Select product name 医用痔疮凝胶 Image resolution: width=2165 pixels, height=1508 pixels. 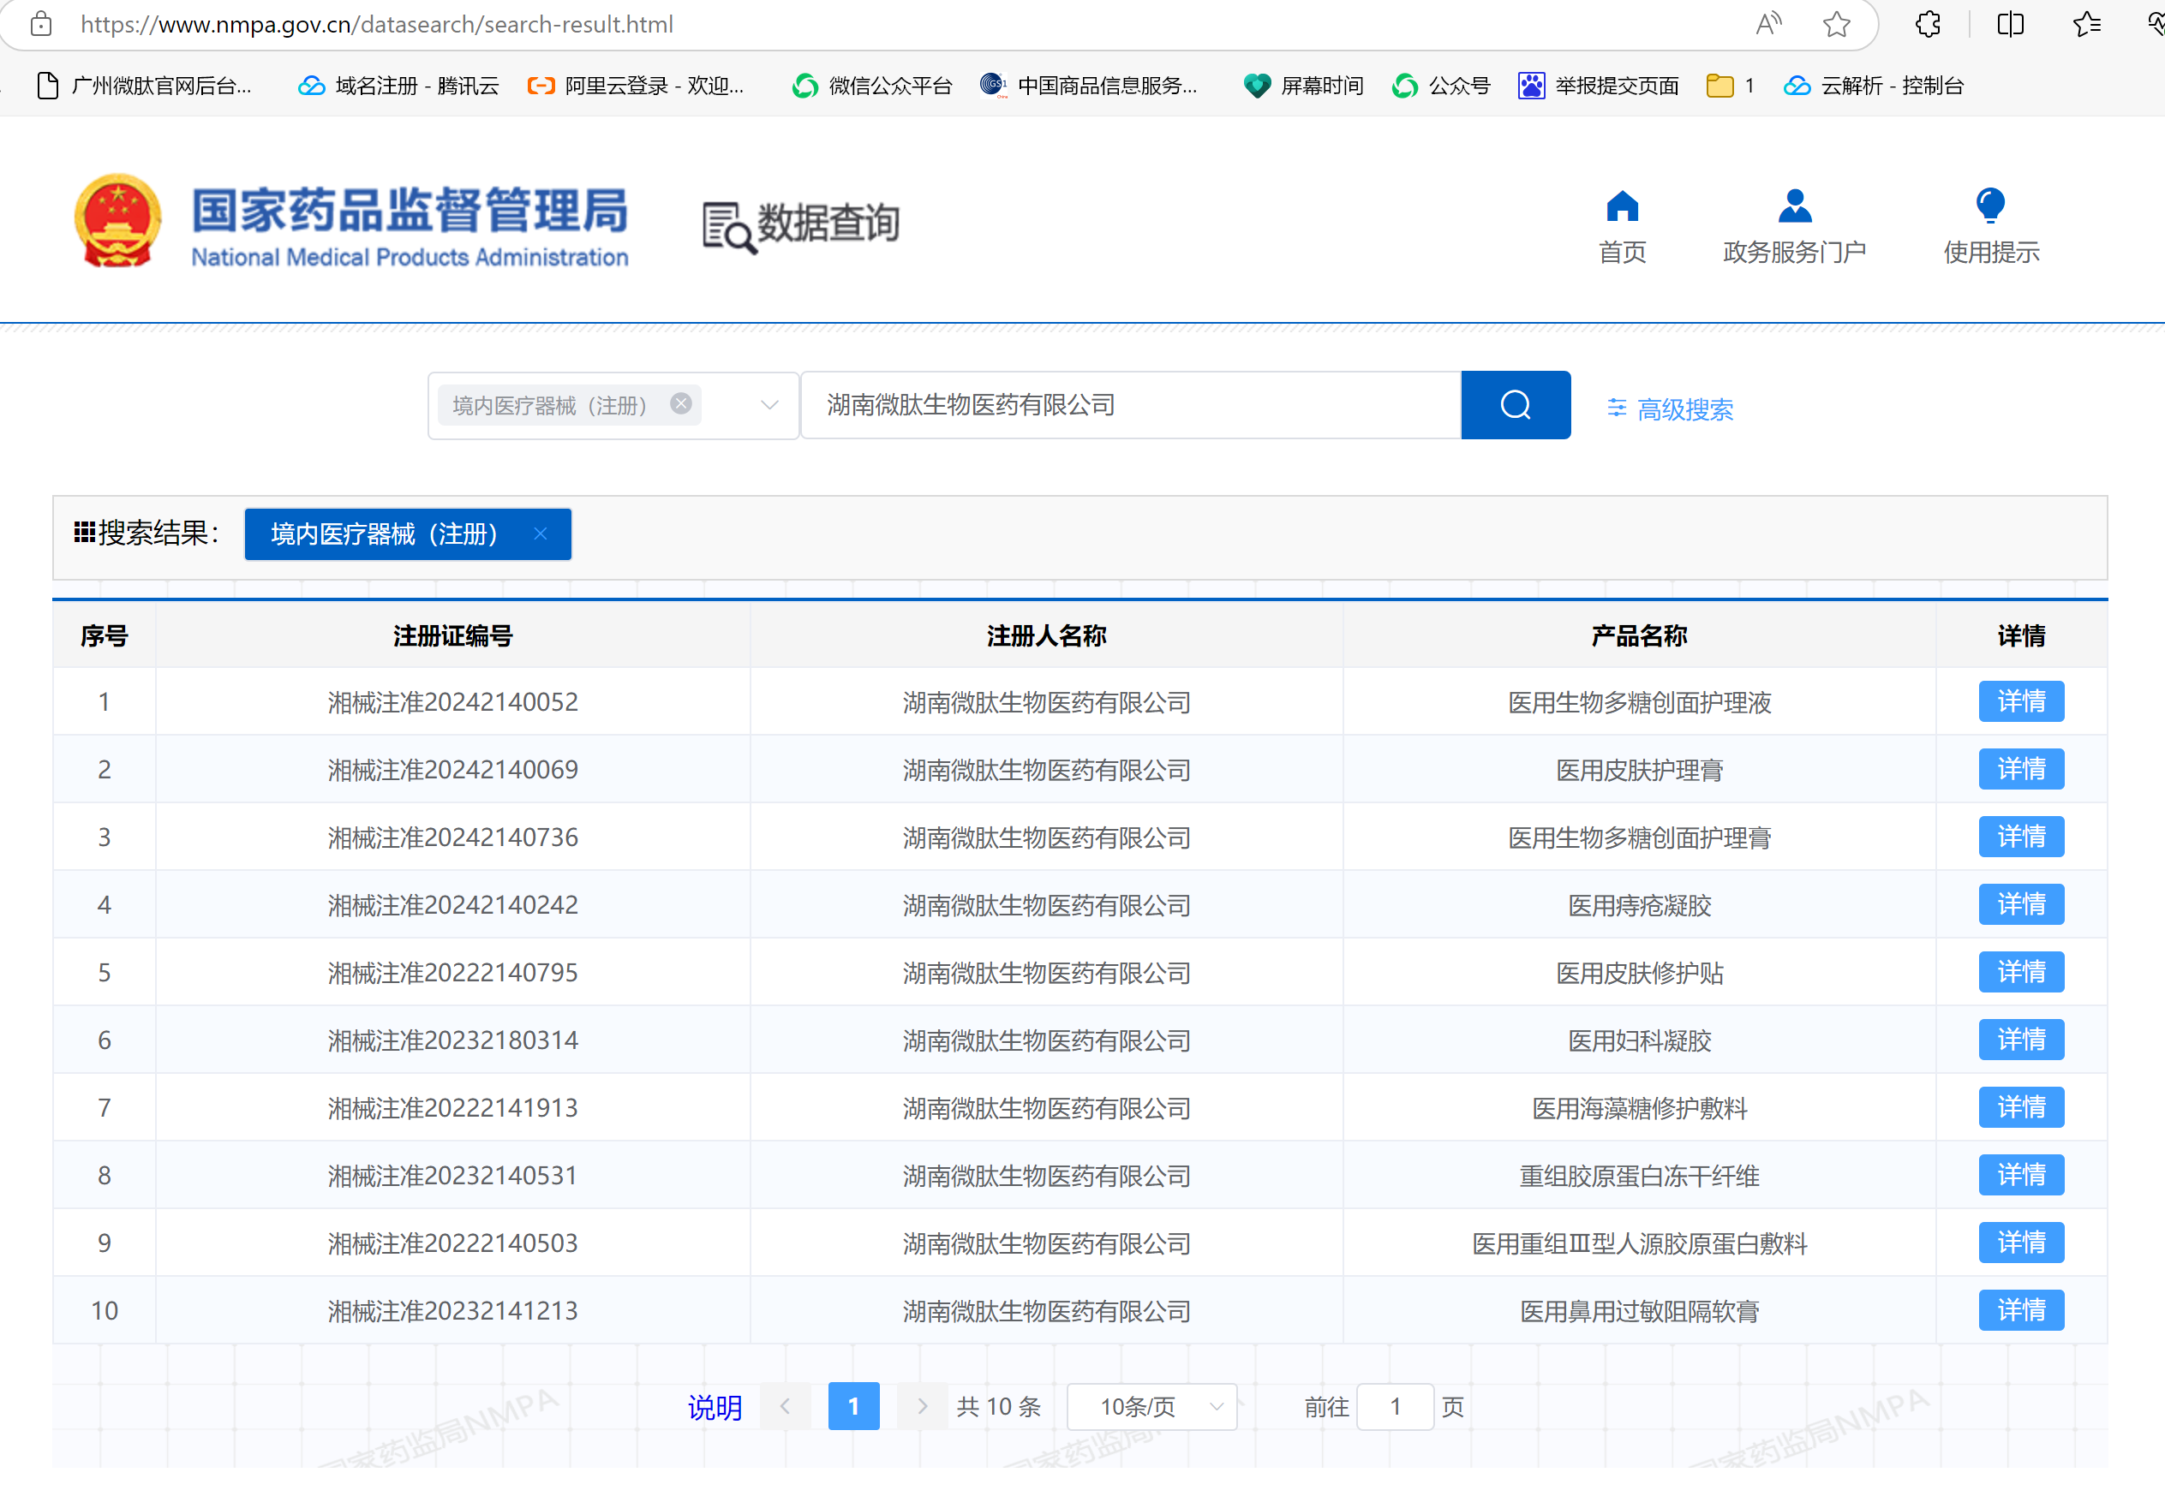click(1639, 906)
